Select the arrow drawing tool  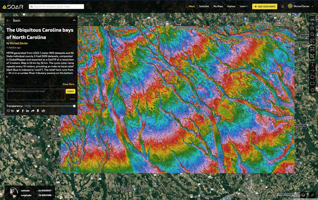click(x=312, y=71)
